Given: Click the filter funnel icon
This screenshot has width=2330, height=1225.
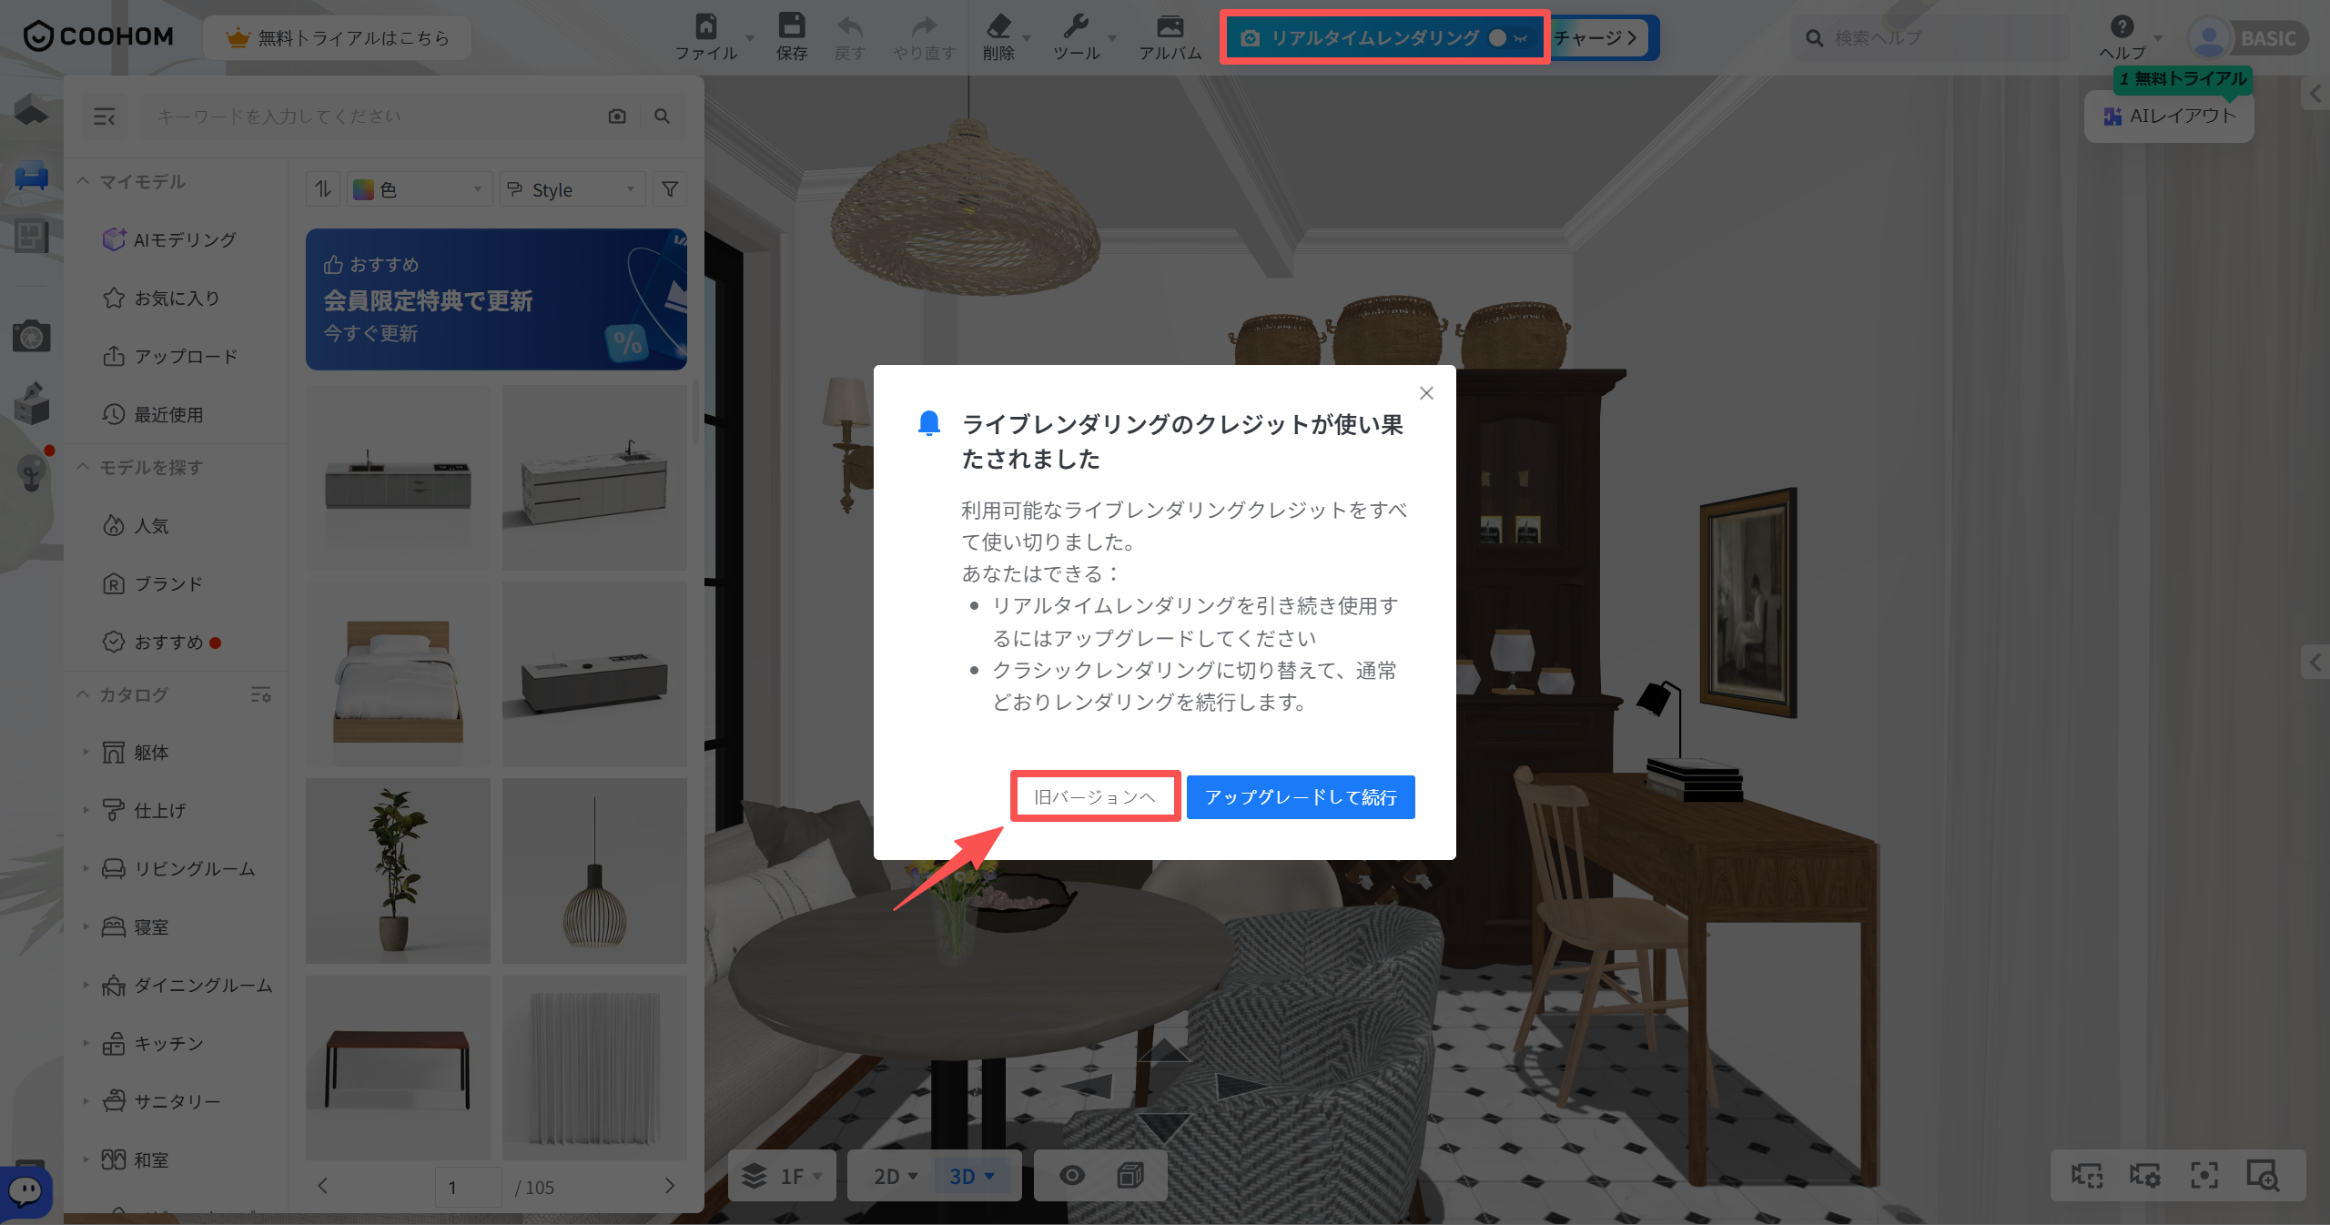Looking at the screenshot, I should (x=670, y=189).
